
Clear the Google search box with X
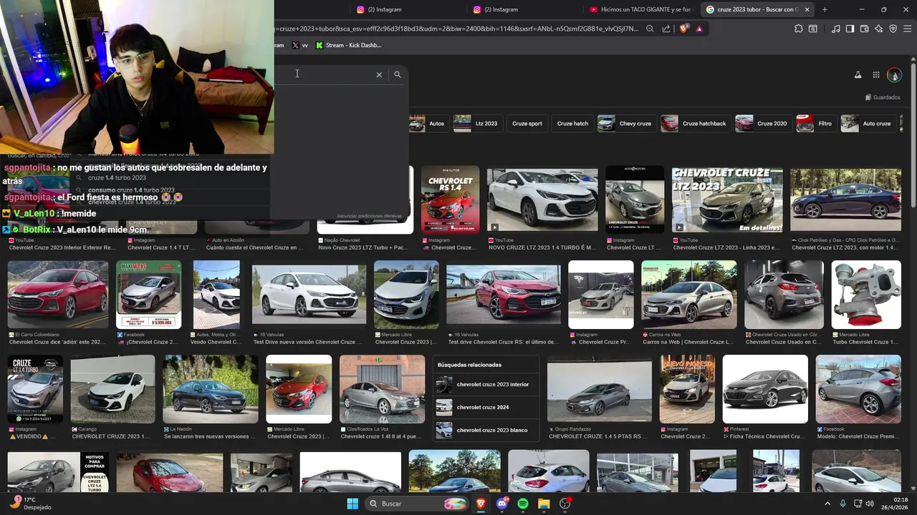(x=379, y=74)
